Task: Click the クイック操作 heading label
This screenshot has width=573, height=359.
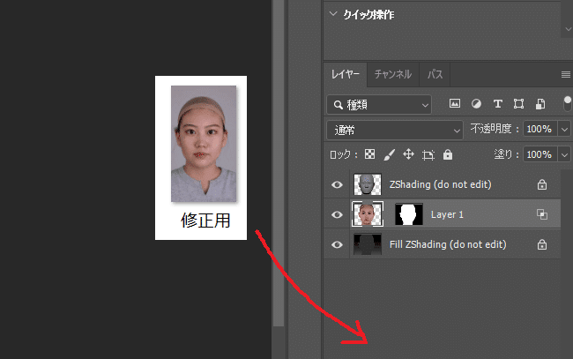Action: [x=368, y=15]
